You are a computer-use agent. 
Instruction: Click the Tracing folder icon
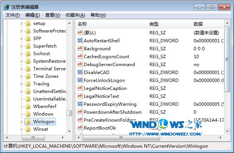pos(28,84)
